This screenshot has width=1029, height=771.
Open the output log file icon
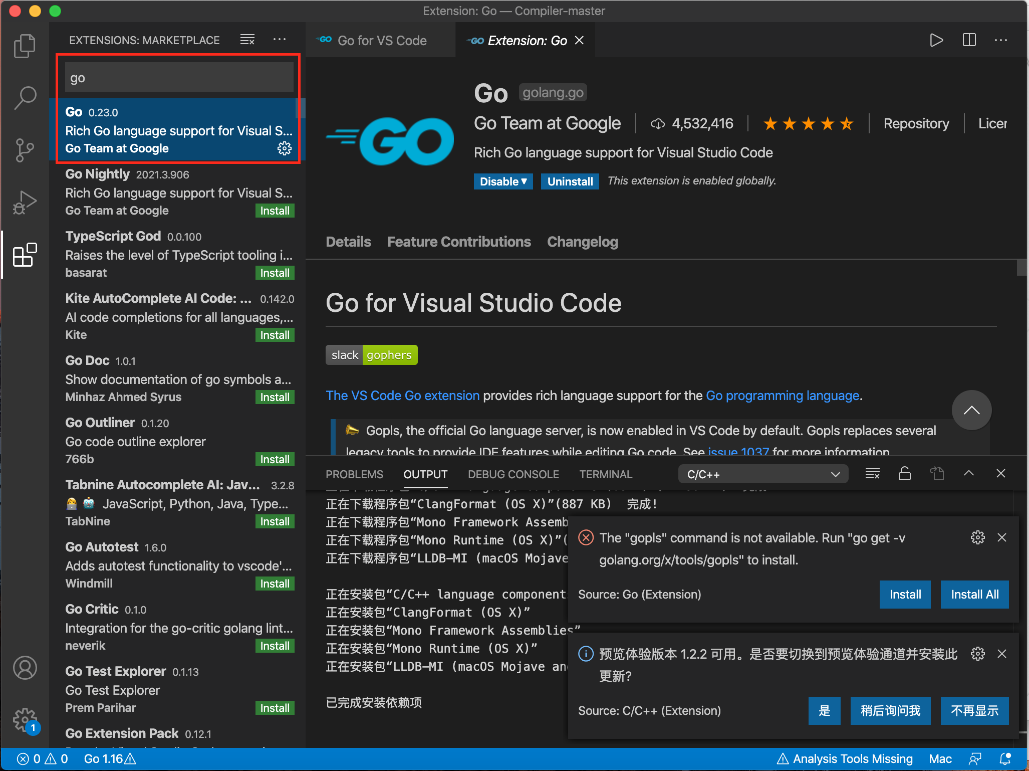pos(937,474)
